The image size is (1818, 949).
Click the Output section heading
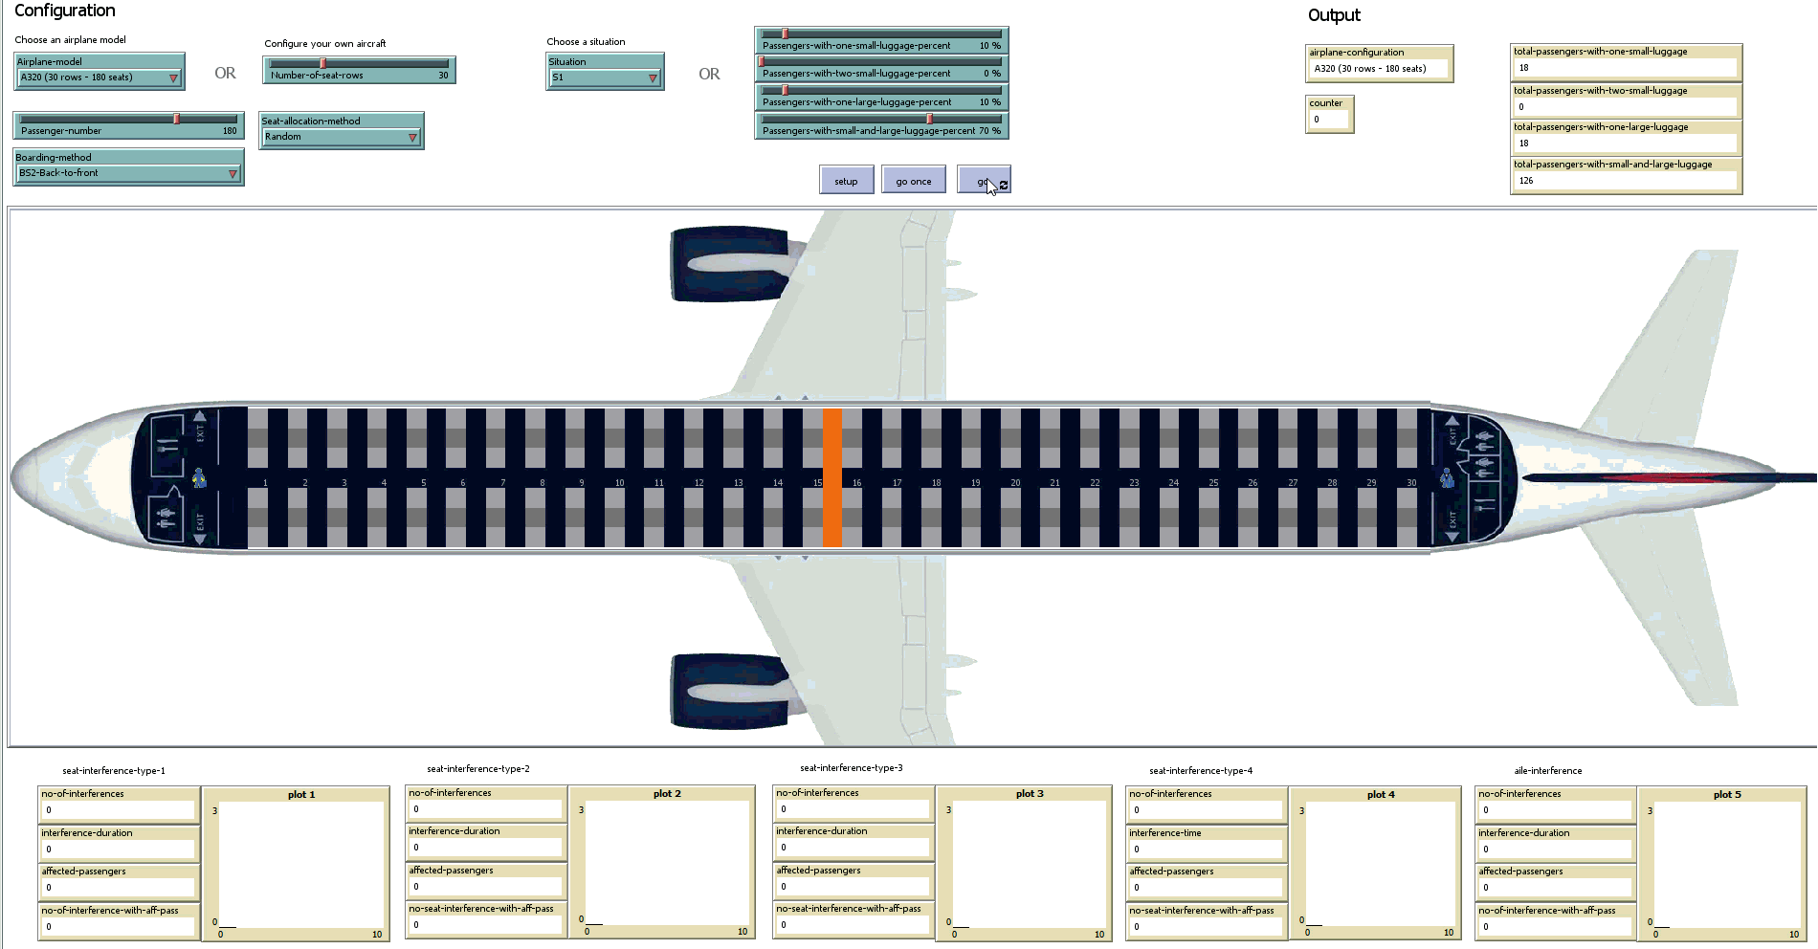(1334, 15)
